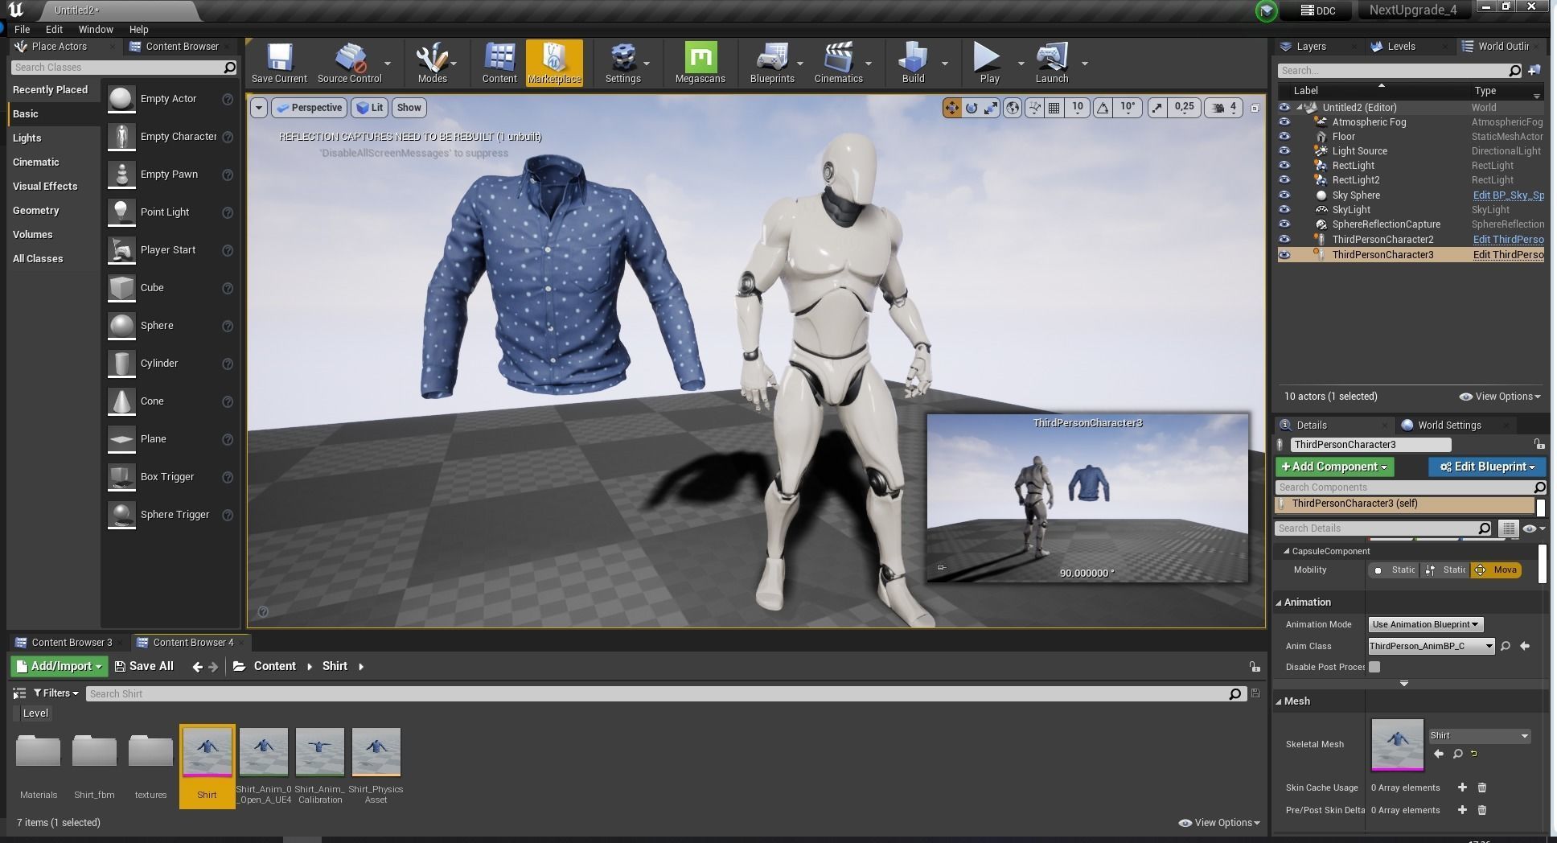Hide the Floor actor via eye icon
The image size is (1557, 843).
pos(1284,137)
